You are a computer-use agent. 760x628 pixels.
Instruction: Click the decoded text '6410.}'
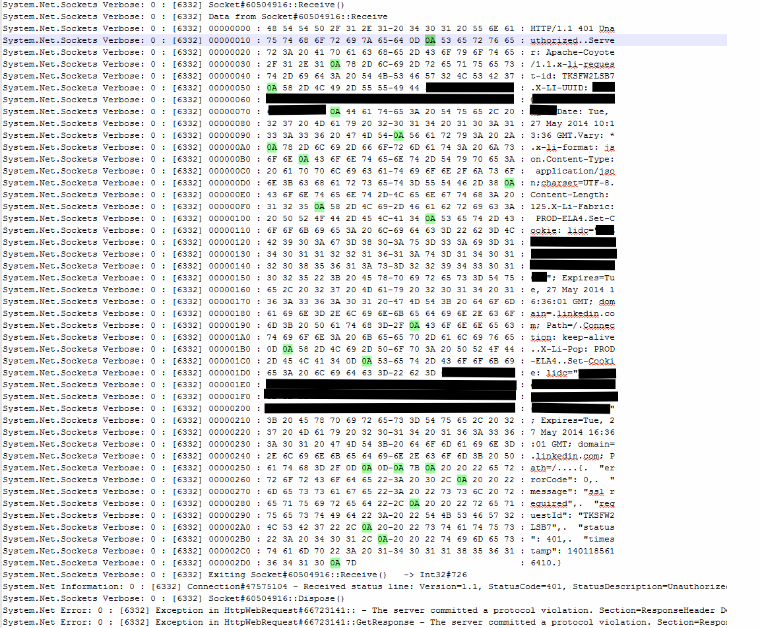pyautogui.click(x=546, y=563)
